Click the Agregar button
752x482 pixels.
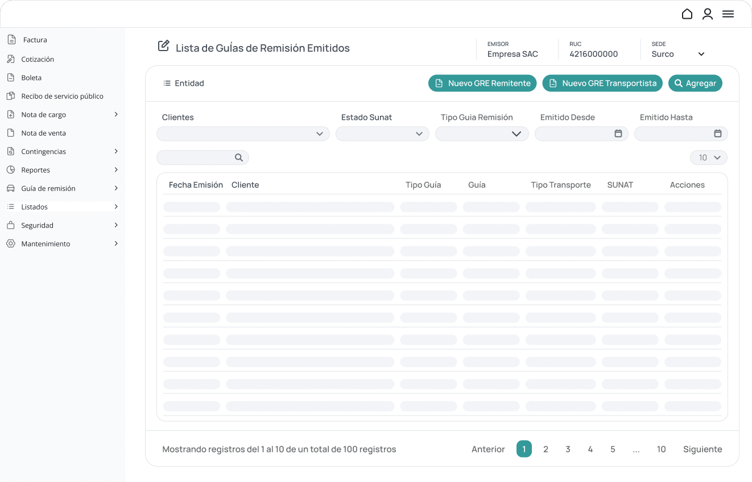click(695, 83)
